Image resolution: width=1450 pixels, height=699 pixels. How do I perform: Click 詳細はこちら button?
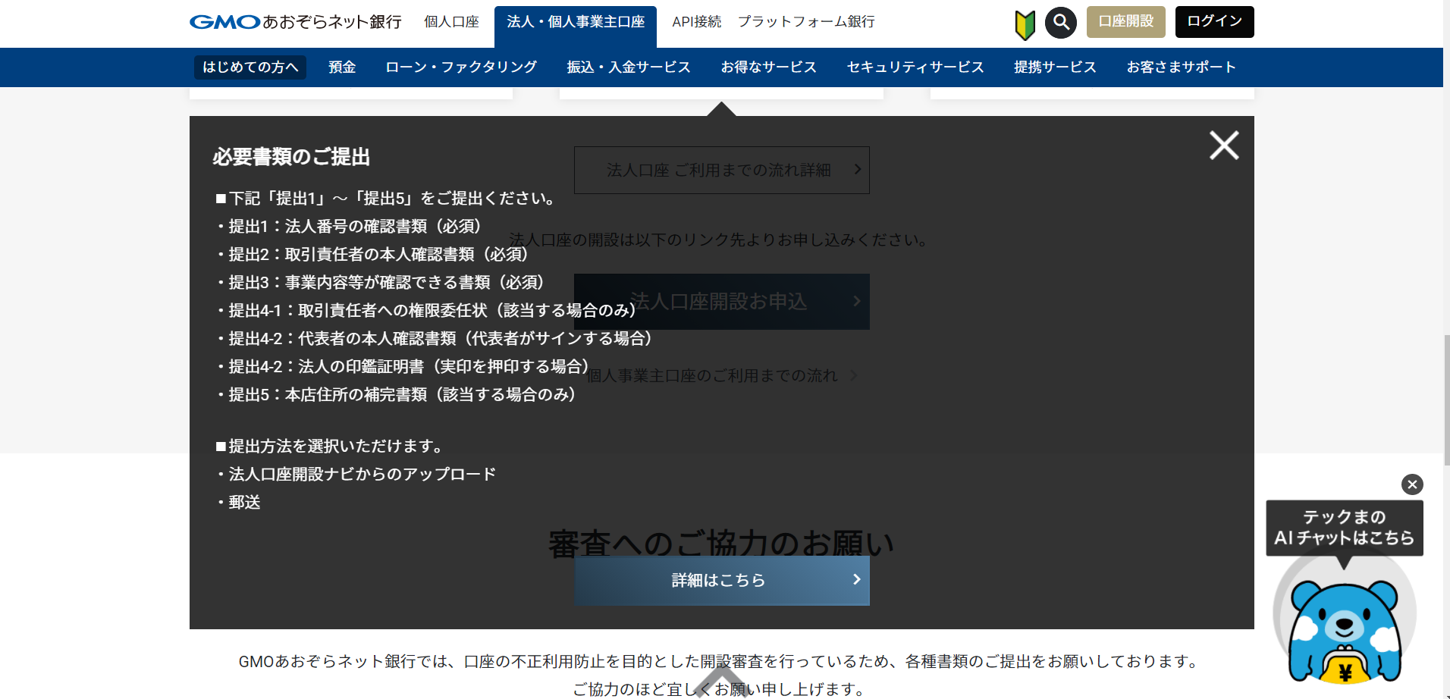pos(722,581)
